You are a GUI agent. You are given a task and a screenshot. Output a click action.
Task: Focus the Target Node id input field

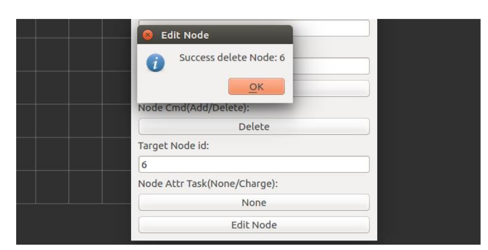point(254,164)
